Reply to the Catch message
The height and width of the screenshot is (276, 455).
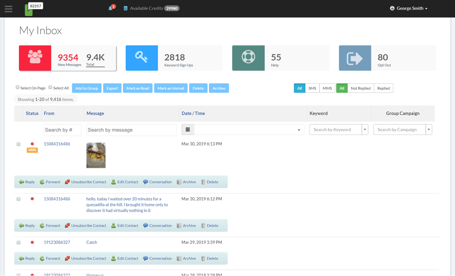point(27,258)
